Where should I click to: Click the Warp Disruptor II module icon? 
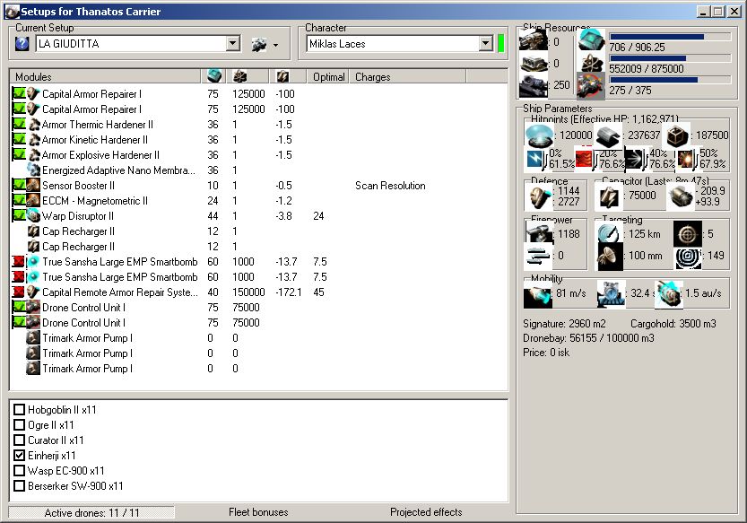(x=33, y=216)
